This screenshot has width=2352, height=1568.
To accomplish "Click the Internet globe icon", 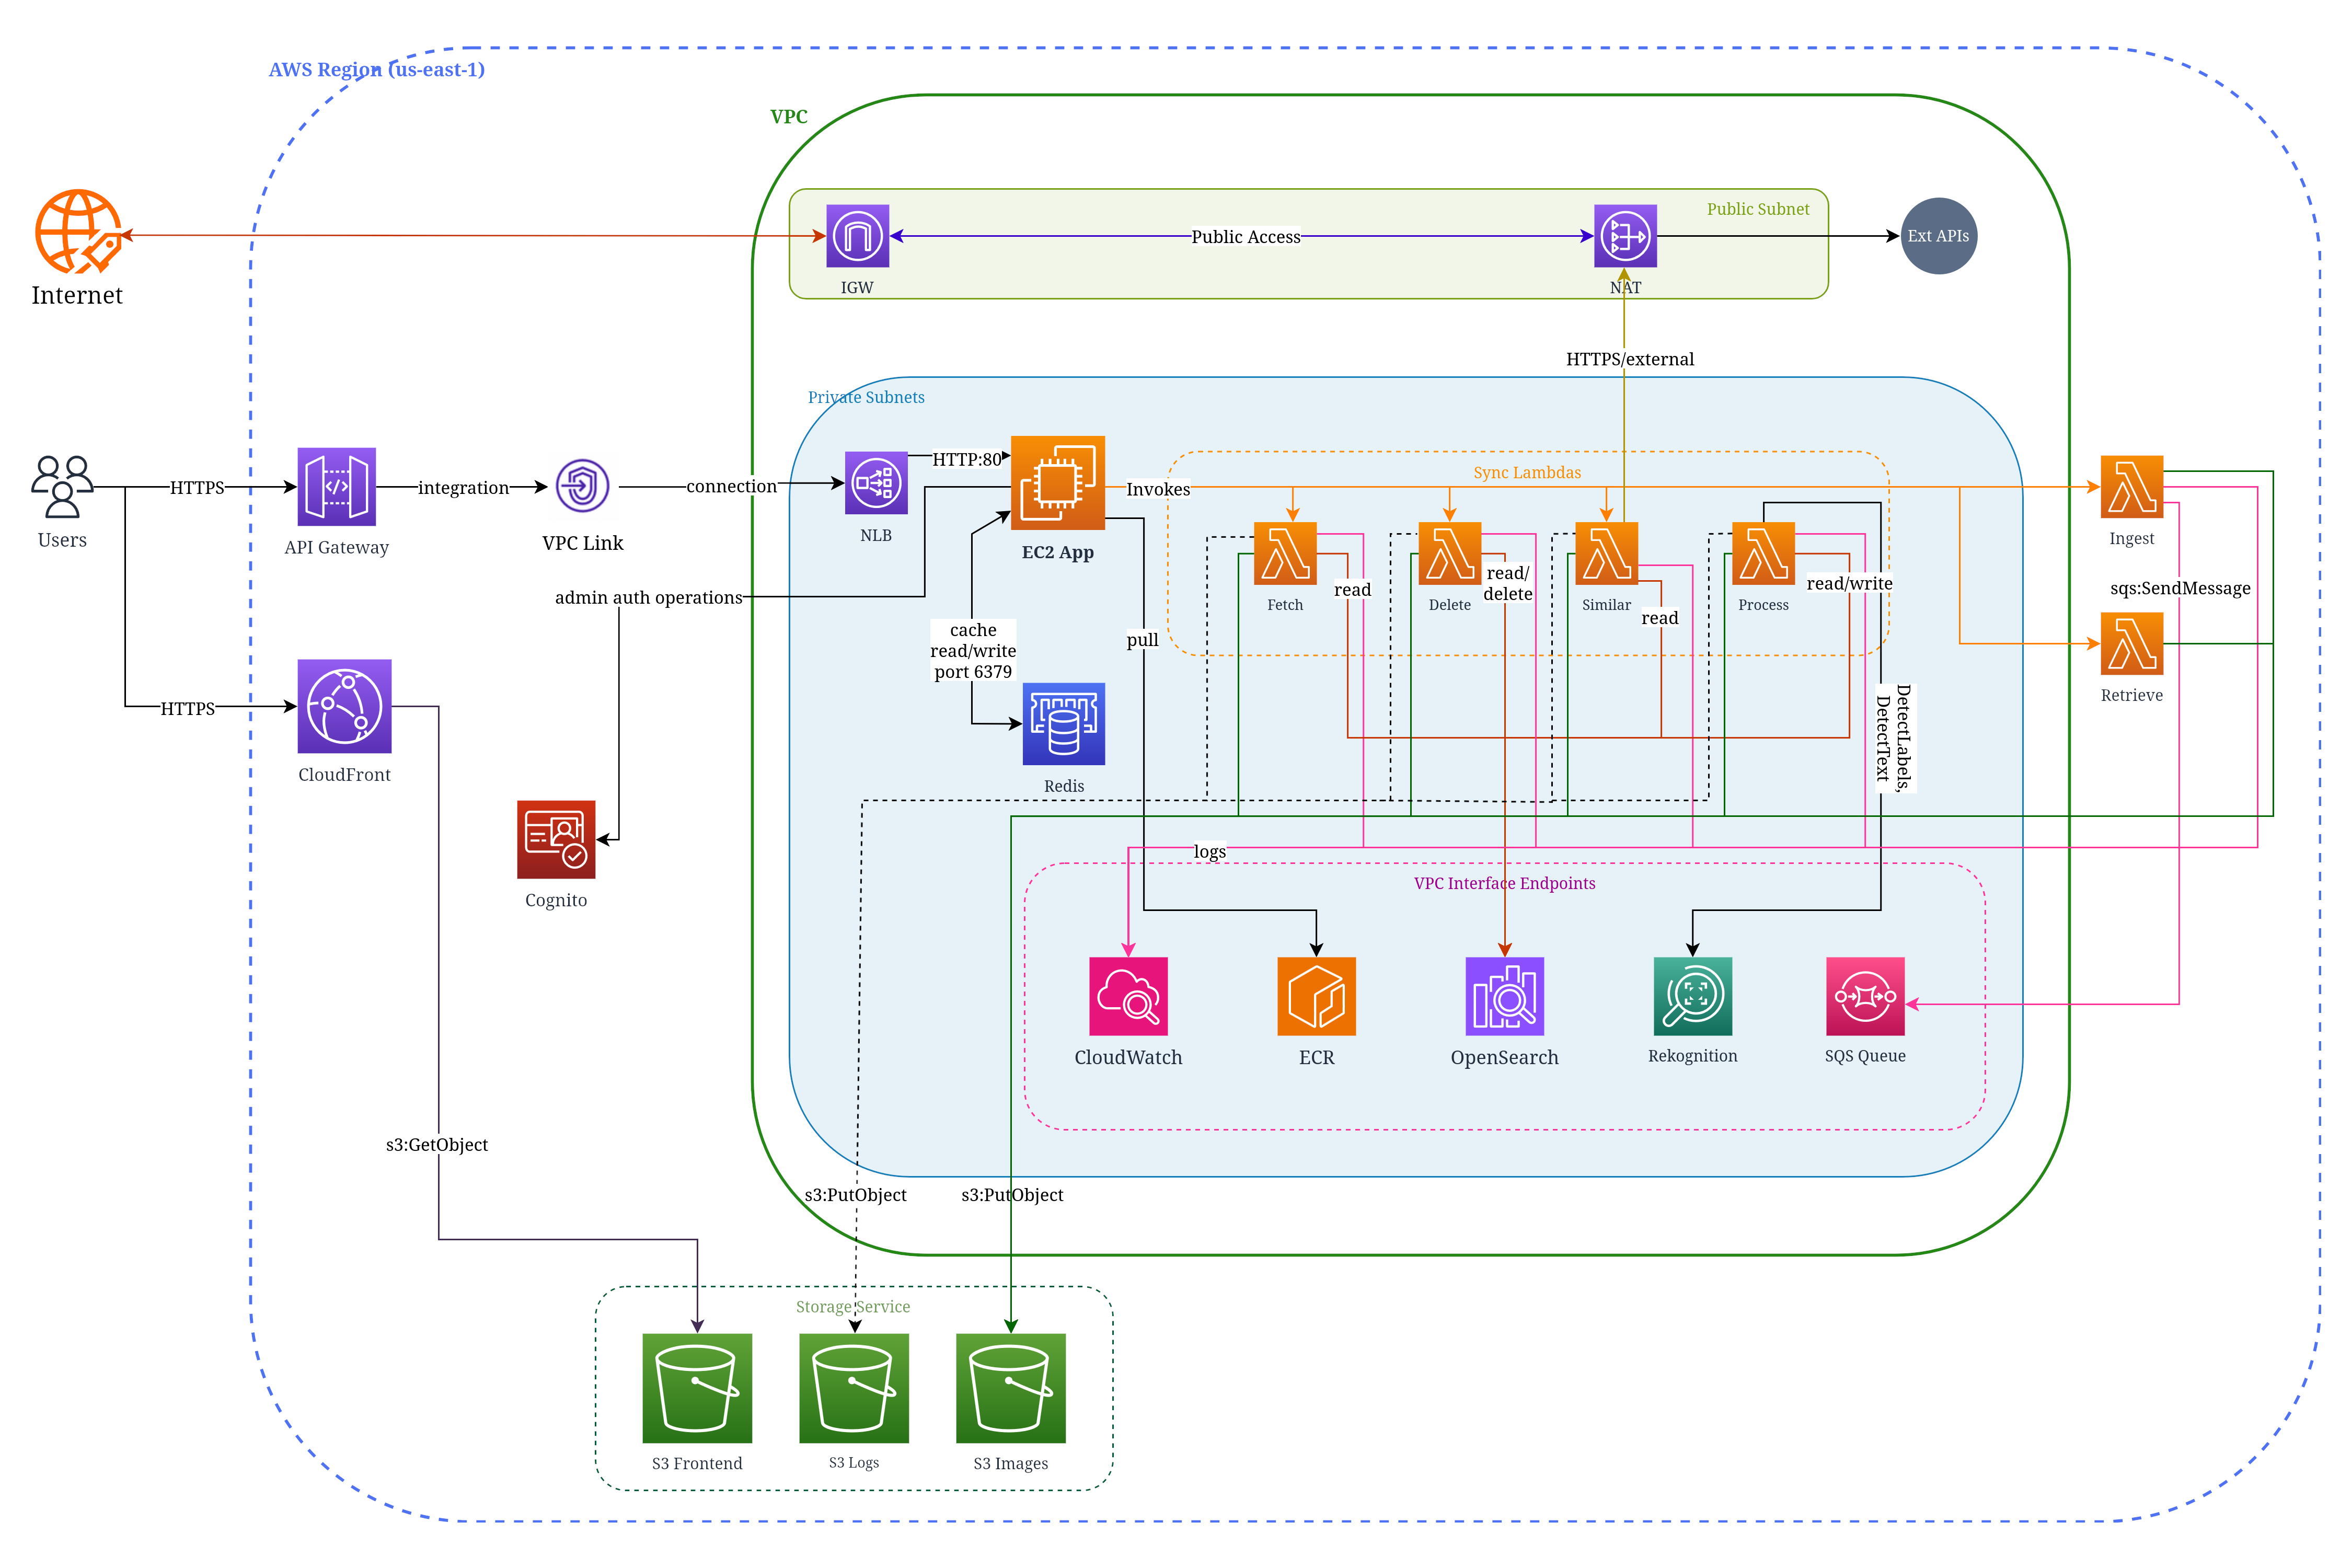I will click(x=78, y=232).
